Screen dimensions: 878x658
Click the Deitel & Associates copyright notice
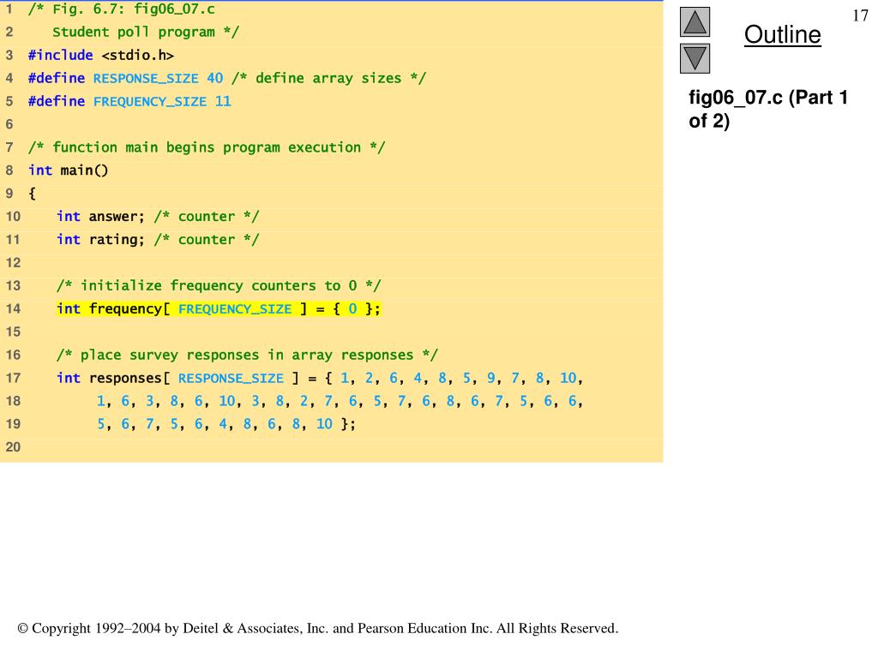(318, 628)
